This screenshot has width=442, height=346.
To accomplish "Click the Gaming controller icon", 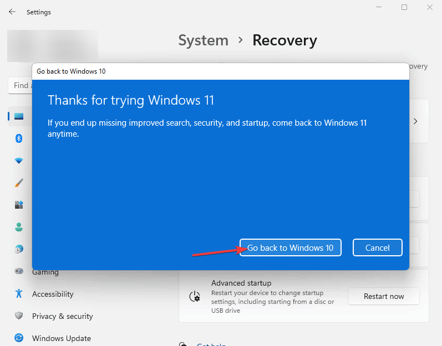I will (19, 271).
